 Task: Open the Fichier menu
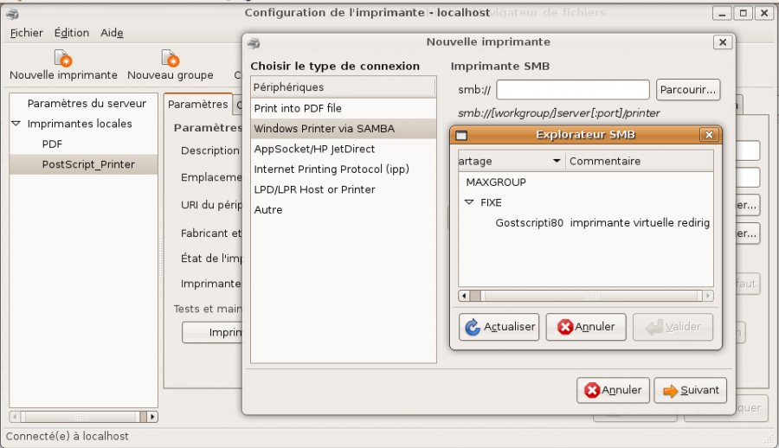click(x=27, y=33)
